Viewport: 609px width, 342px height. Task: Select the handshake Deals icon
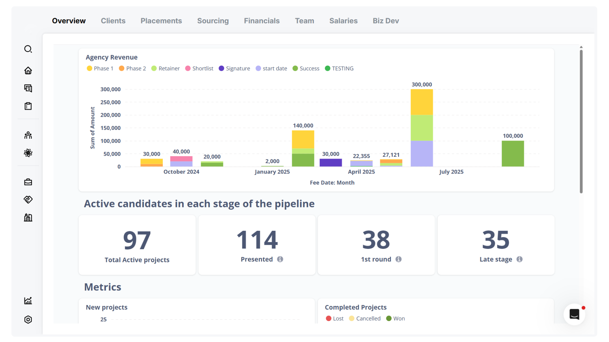(28, 199)
